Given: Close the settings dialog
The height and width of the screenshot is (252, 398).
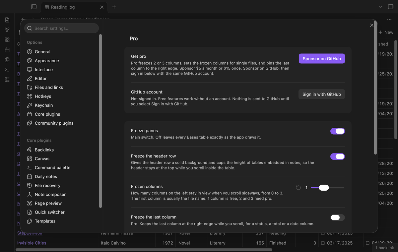Looking at the screenshot, I should pyautogui.click(x=371, y=25).
